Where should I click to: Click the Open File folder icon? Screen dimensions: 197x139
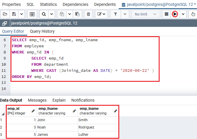(x=5, y=14)
